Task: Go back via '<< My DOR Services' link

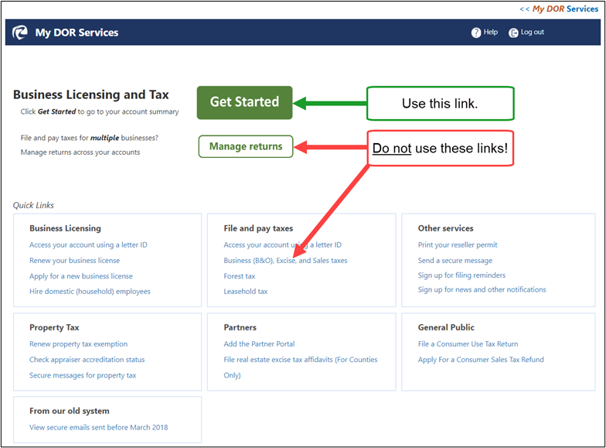Action: (x=559, y=9)
